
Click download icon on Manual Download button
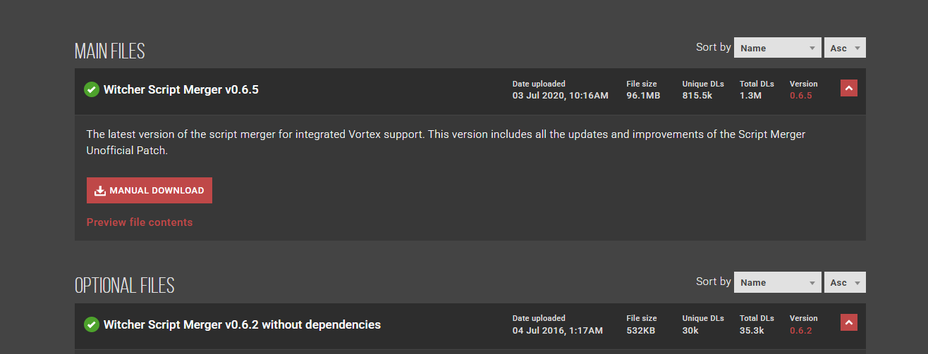[100, 191]
